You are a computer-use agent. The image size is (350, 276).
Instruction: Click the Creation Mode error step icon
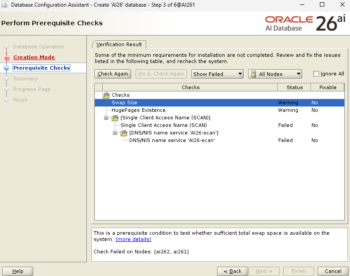click(7, 58)
